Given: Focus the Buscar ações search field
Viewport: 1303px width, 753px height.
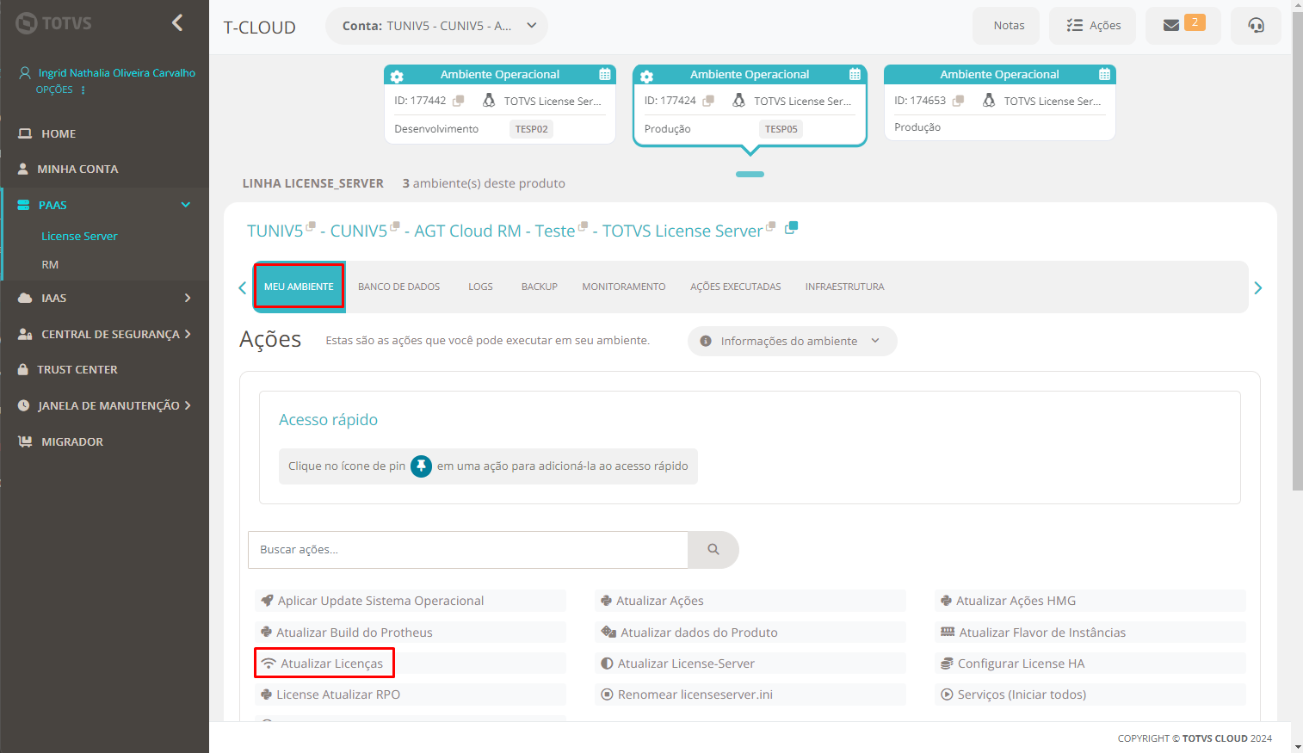Looking at the screenshot, I should click(468, 550).
